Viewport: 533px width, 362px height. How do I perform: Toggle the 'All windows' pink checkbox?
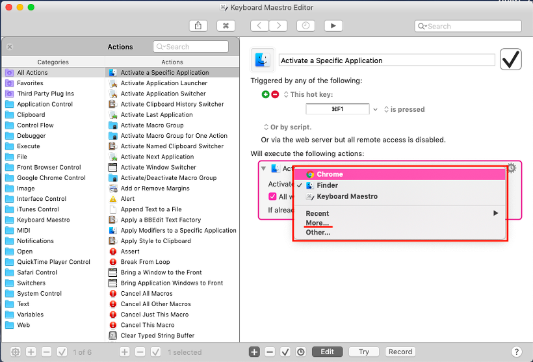272,196
